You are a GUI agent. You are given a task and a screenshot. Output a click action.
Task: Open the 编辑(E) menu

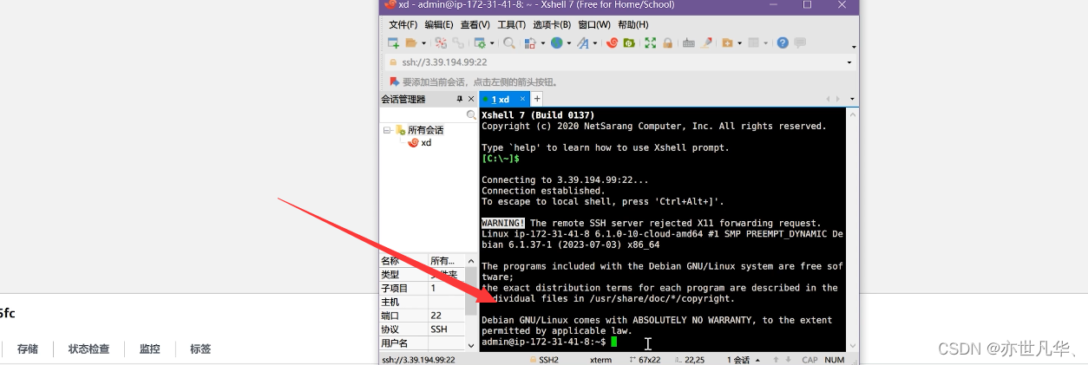[x=439, y=25]
